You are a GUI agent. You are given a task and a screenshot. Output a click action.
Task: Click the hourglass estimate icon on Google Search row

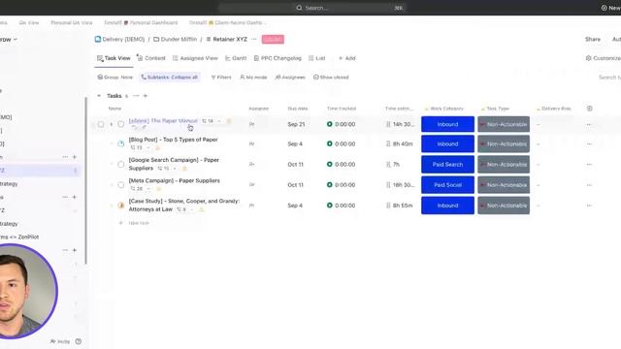(388, 164)
